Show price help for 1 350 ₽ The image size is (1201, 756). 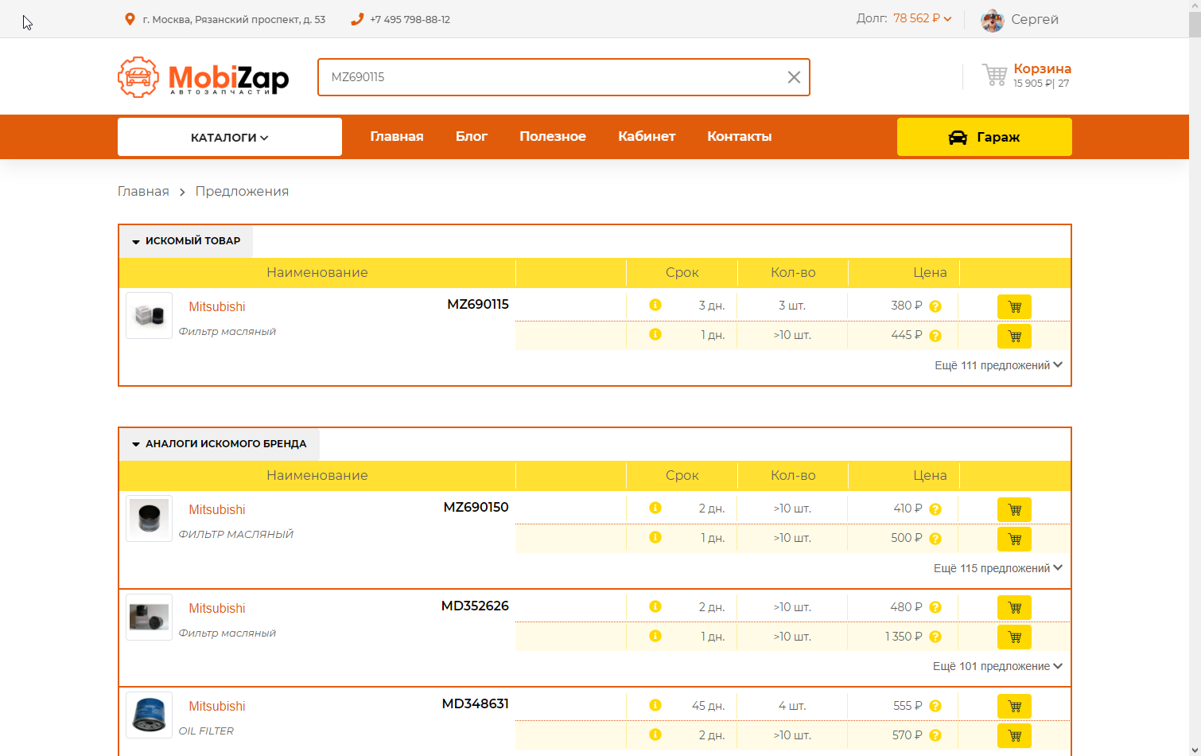935,637
